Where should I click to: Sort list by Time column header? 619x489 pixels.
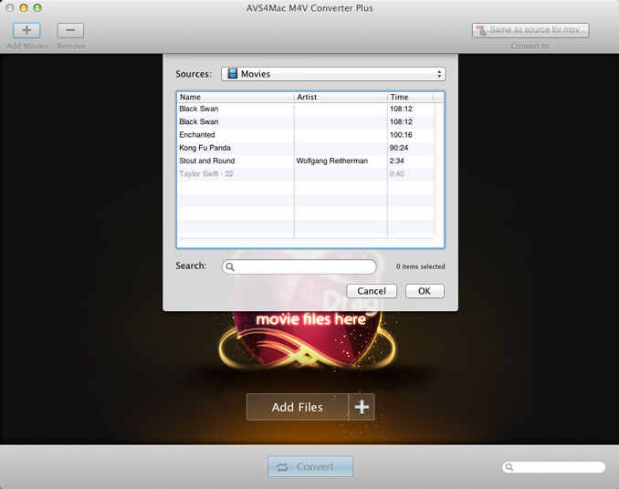tap(411, 97)
